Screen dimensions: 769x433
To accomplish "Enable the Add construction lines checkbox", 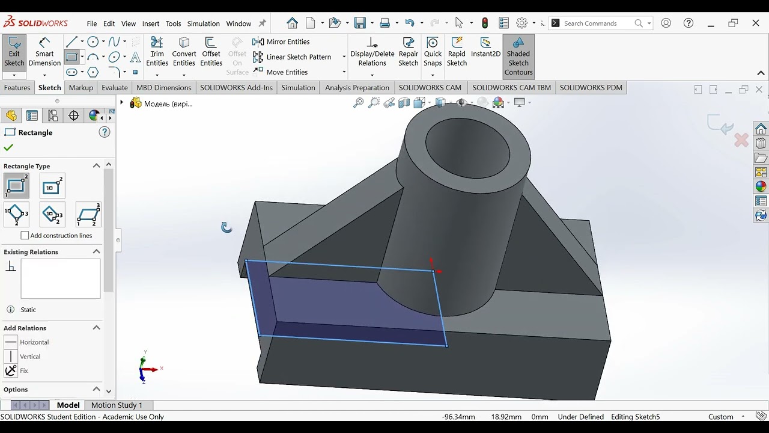I will pos(25,236).
